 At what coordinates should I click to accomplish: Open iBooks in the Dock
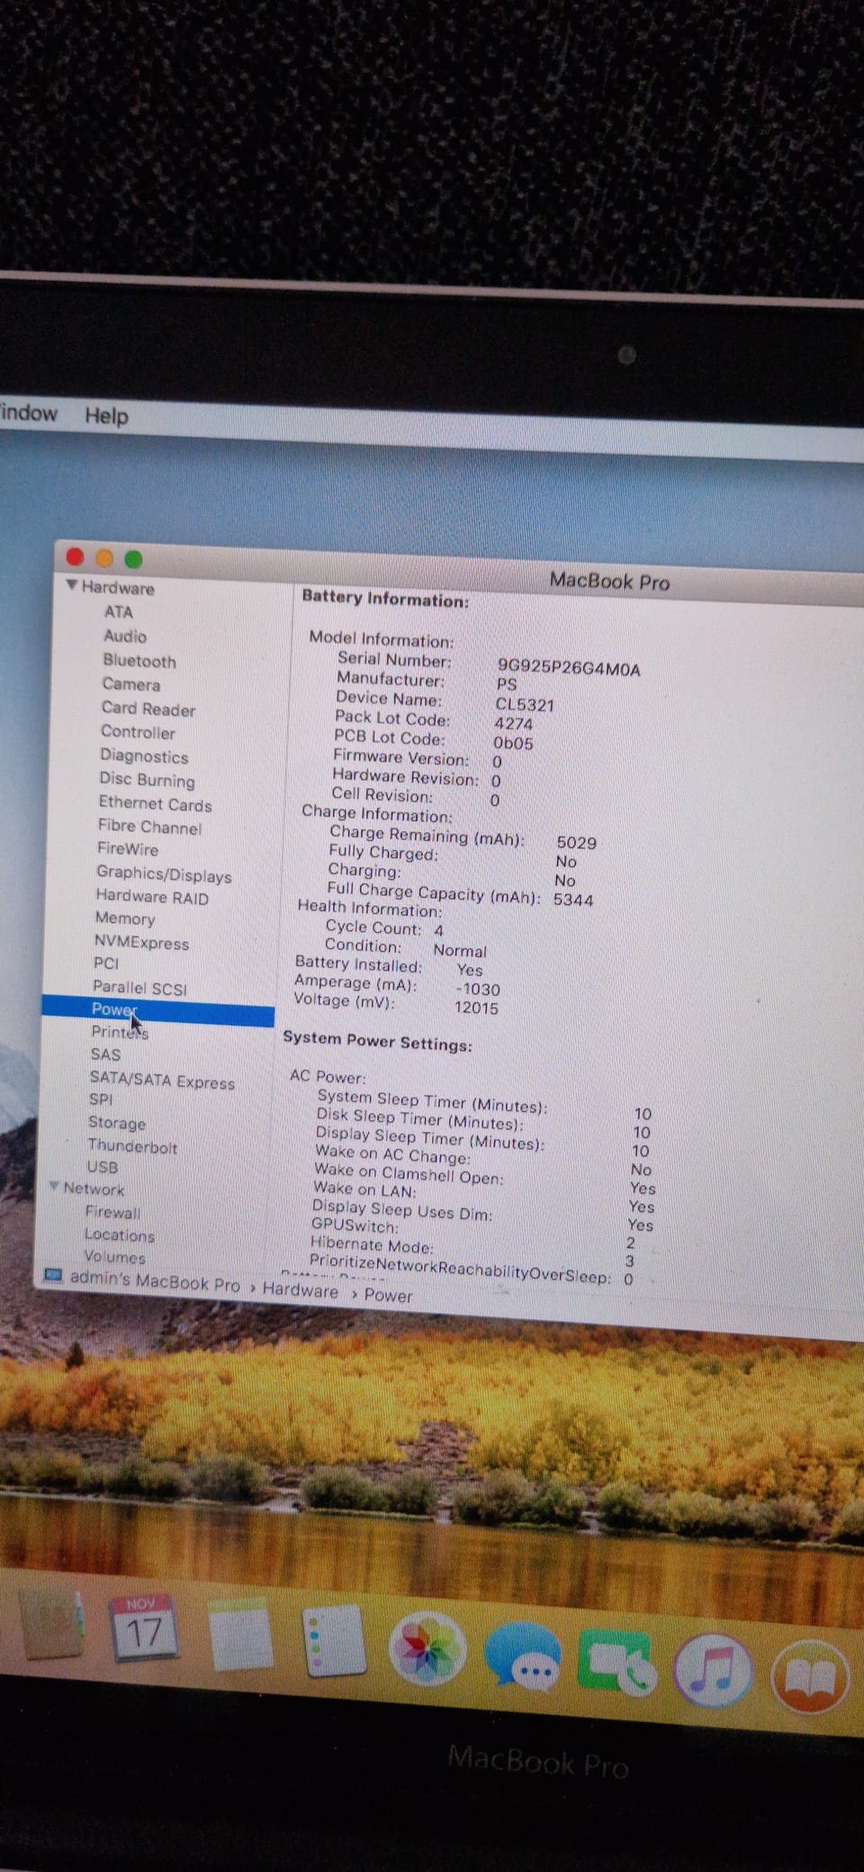(x=810, y=1678)
